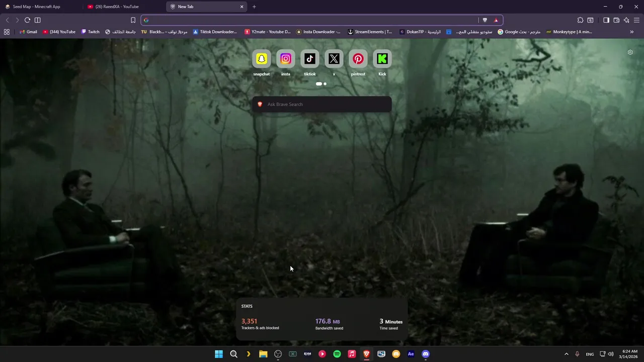Click the 176.8 MB bandwidth saved stat
Screen dimensions: 644x362
(x=329, y=324)
